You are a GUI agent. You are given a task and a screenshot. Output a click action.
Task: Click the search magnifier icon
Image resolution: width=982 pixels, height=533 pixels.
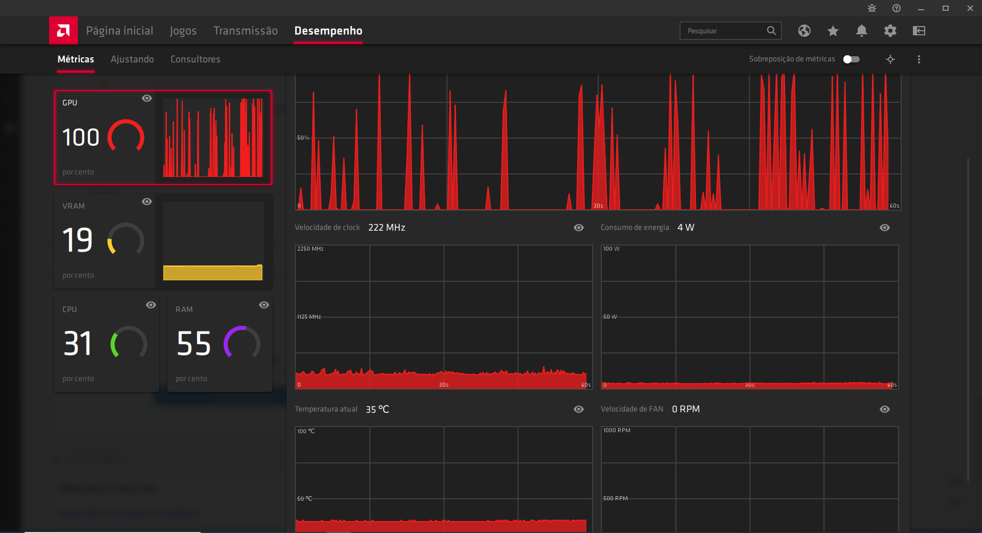[x=771, y=31]
